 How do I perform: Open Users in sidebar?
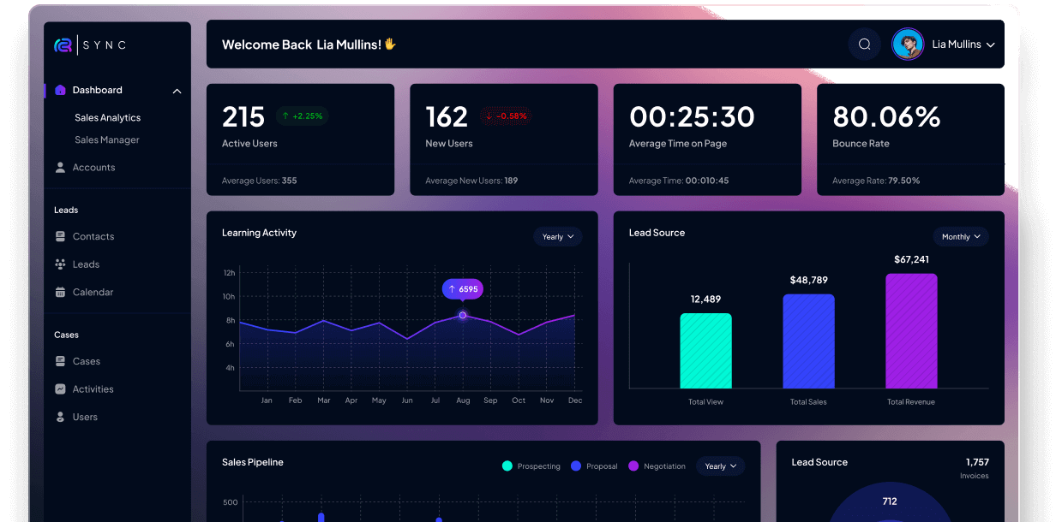(x=85, y=417)
